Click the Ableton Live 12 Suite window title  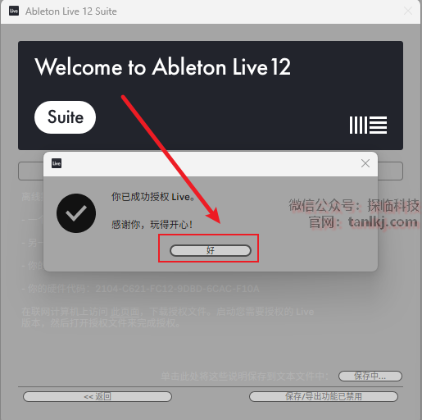tap(71, 11)
